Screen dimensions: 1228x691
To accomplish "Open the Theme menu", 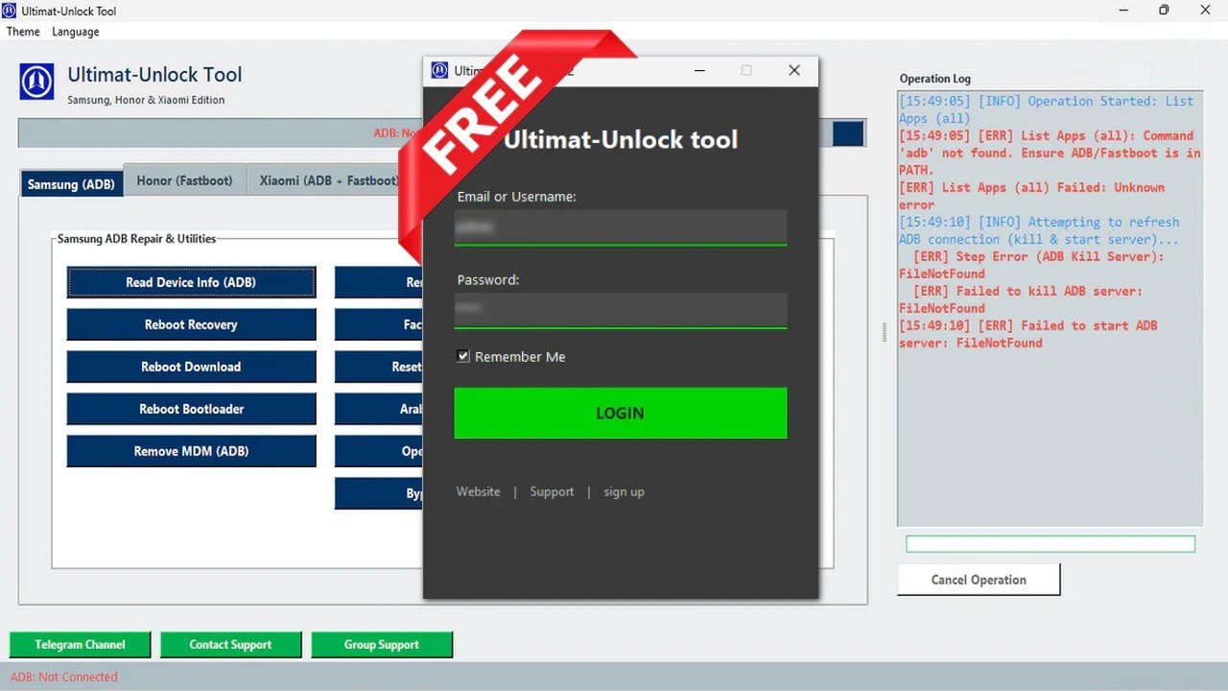I will point(23,32).
